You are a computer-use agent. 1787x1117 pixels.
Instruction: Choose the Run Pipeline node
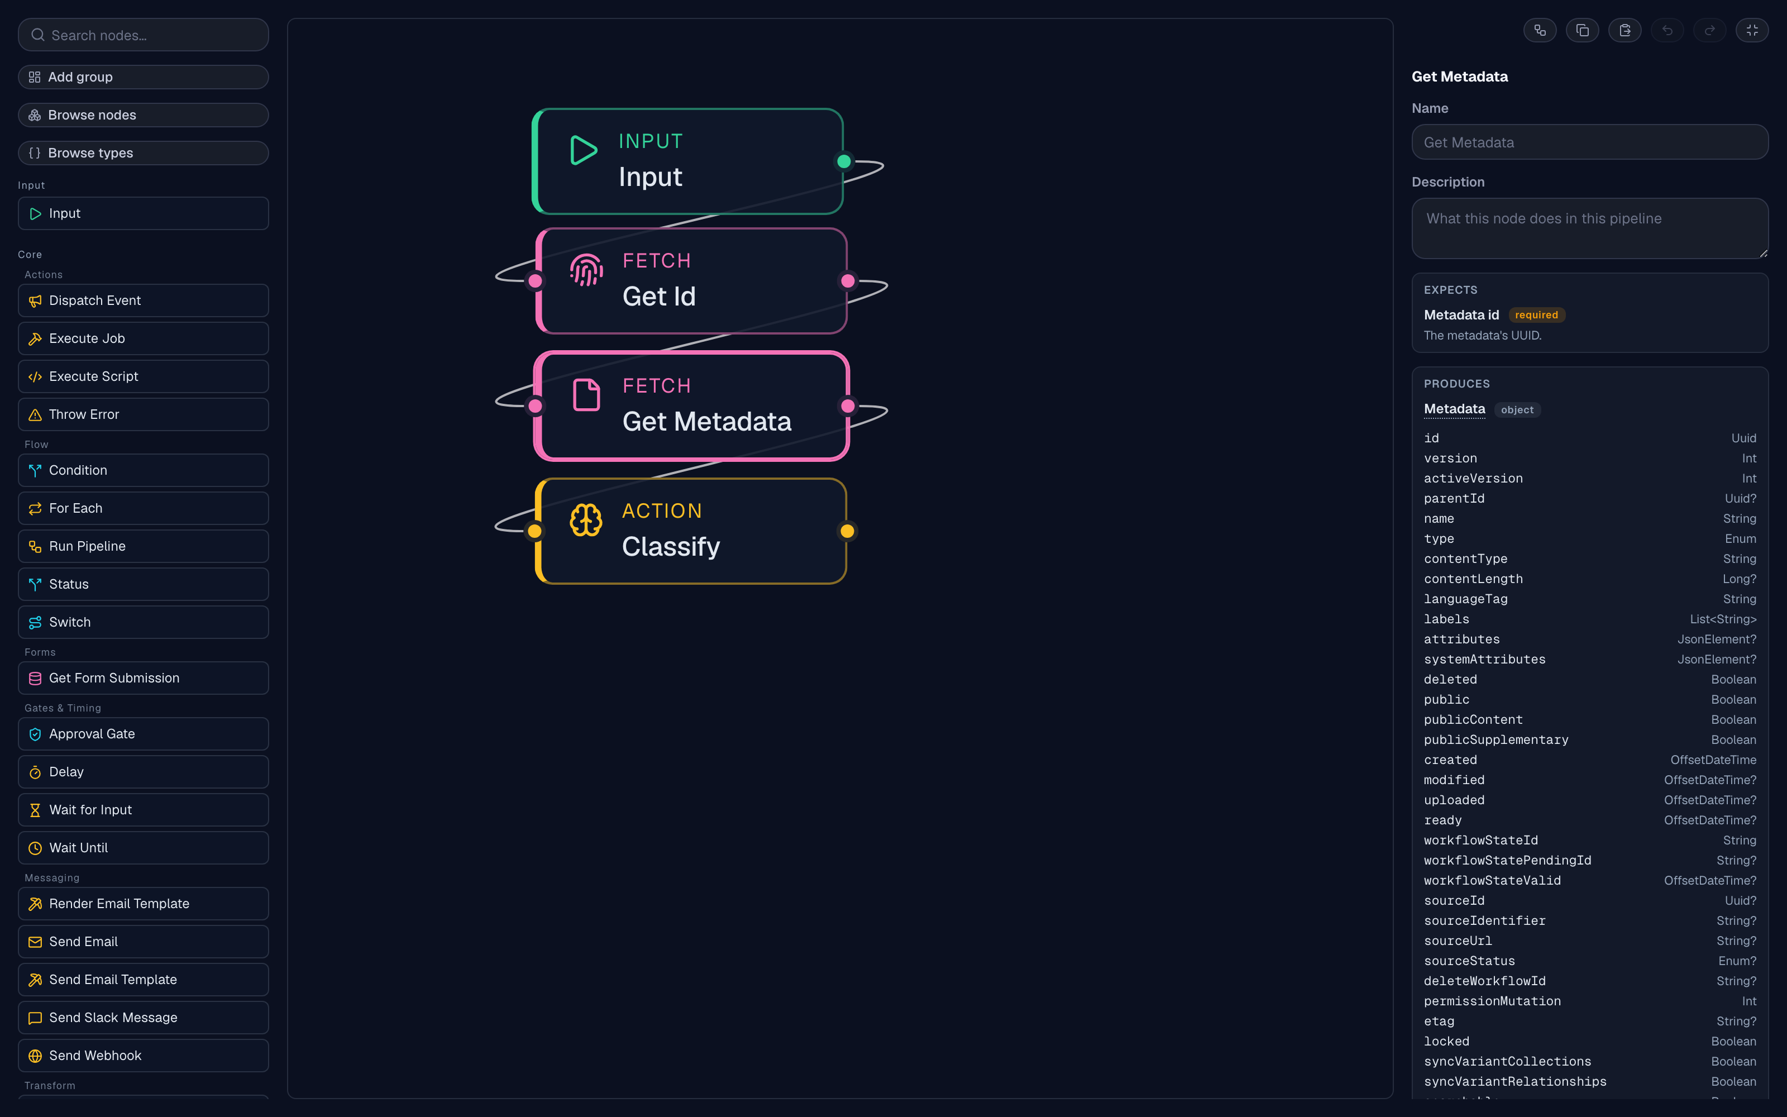point(144,547)
